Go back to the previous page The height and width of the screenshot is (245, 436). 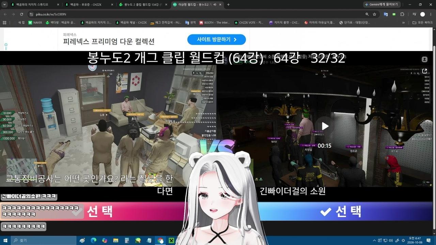(5, 14)
